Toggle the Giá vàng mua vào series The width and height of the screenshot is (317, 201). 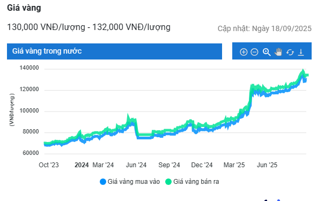click(x=130, y=182)
